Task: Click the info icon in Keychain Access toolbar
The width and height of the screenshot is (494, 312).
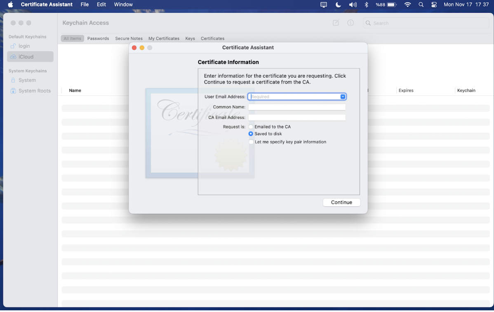Action: point(351,23)
